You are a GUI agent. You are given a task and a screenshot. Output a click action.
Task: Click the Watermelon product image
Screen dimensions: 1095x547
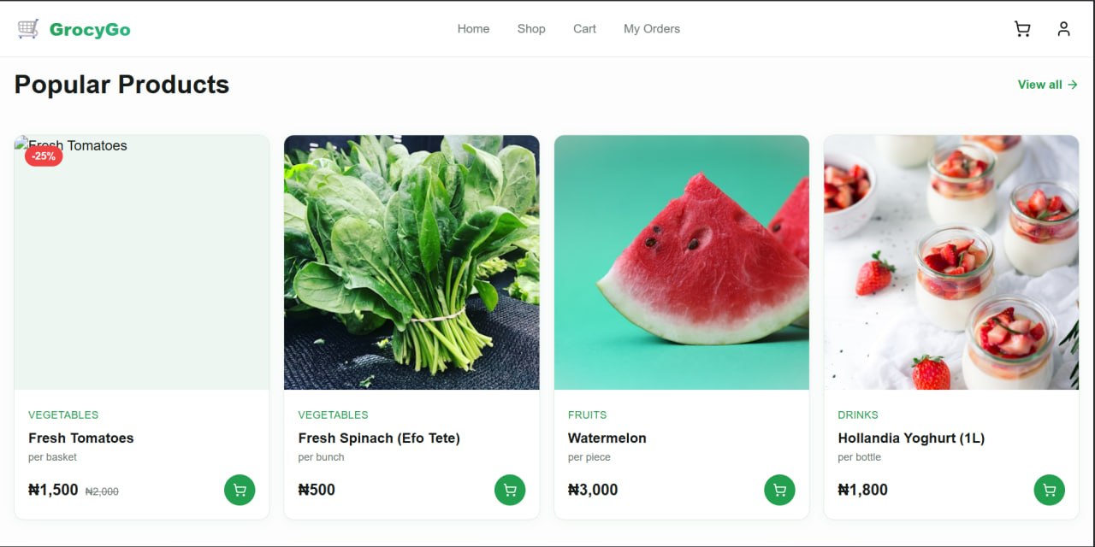pos(682,262)
